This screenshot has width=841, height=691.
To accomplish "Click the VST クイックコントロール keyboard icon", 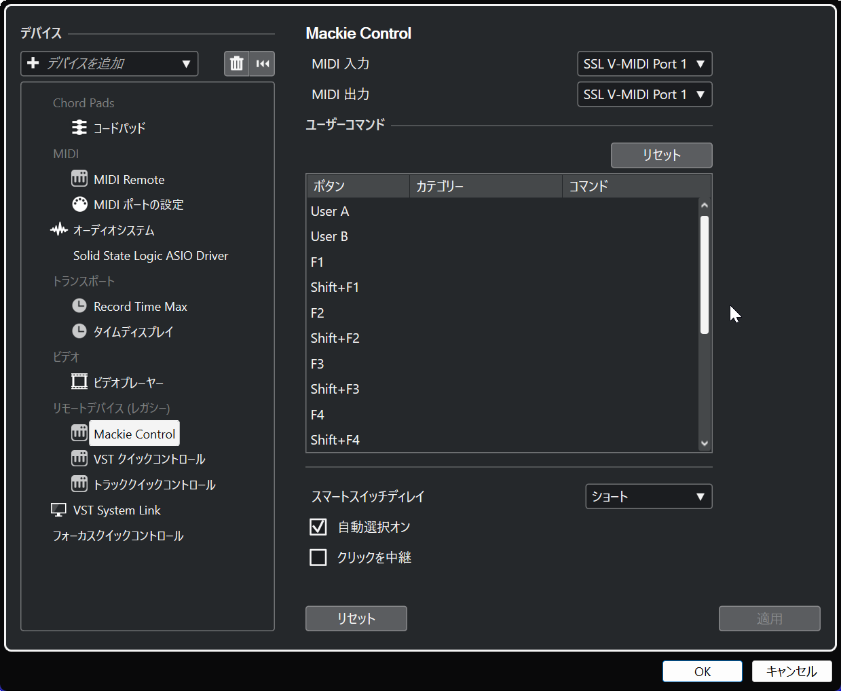I will 79,459.
